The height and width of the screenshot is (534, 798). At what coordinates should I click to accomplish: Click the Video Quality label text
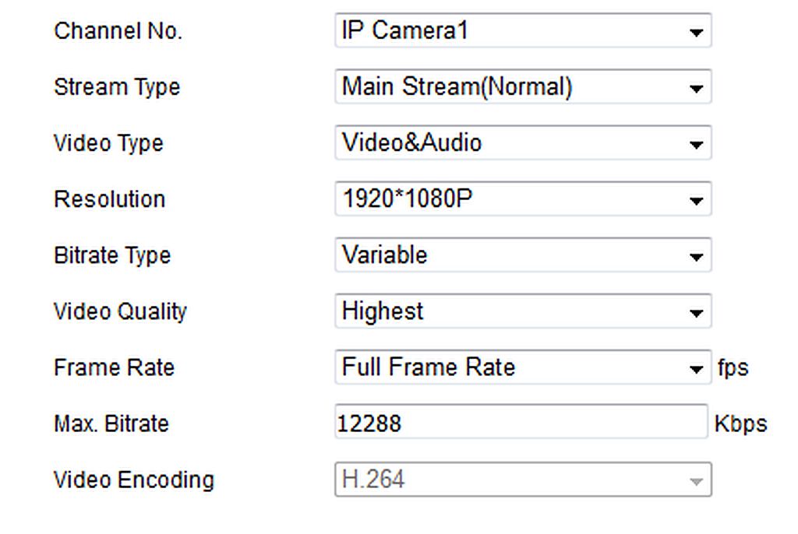(120, 311)
